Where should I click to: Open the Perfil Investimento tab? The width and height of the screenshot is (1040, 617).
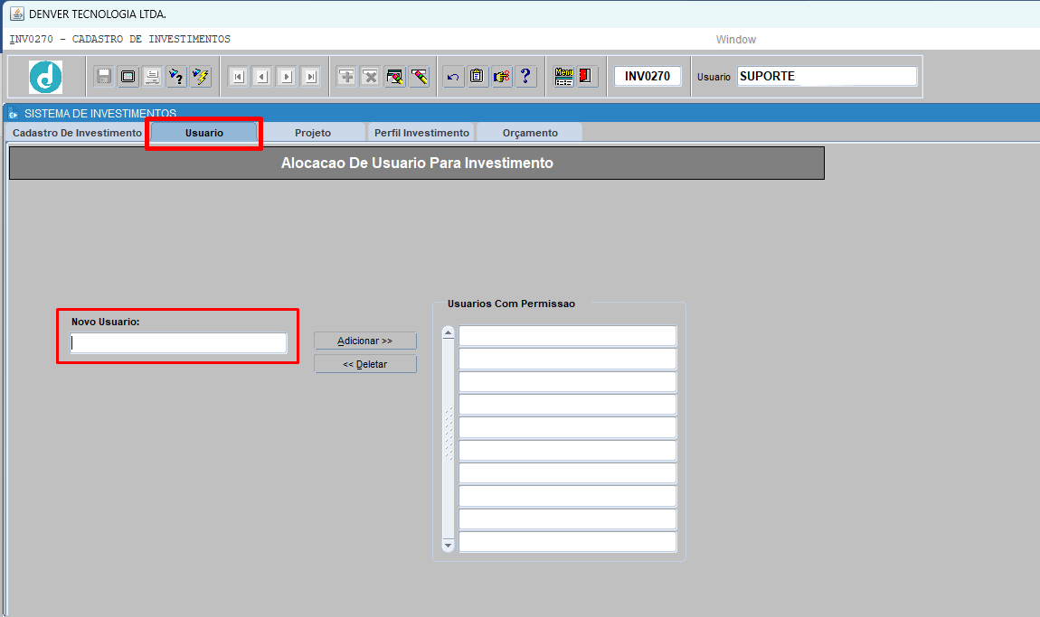[x=421, y=133]
